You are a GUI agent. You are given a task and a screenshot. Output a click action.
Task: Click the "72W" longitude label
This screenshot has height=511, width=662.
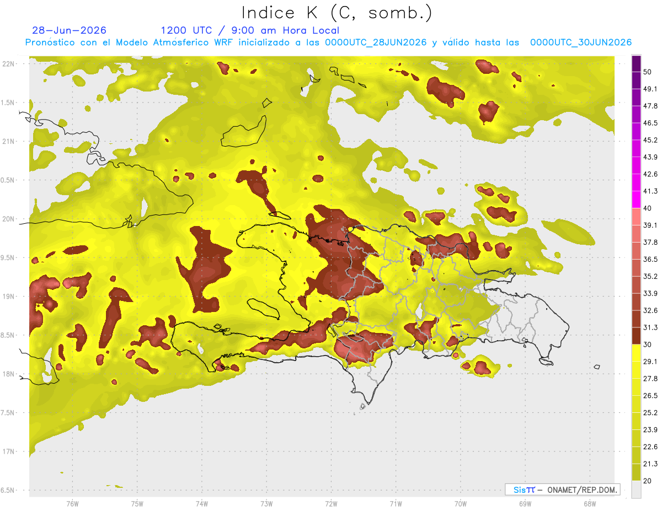pyautogui.click(x=331, y=504)
